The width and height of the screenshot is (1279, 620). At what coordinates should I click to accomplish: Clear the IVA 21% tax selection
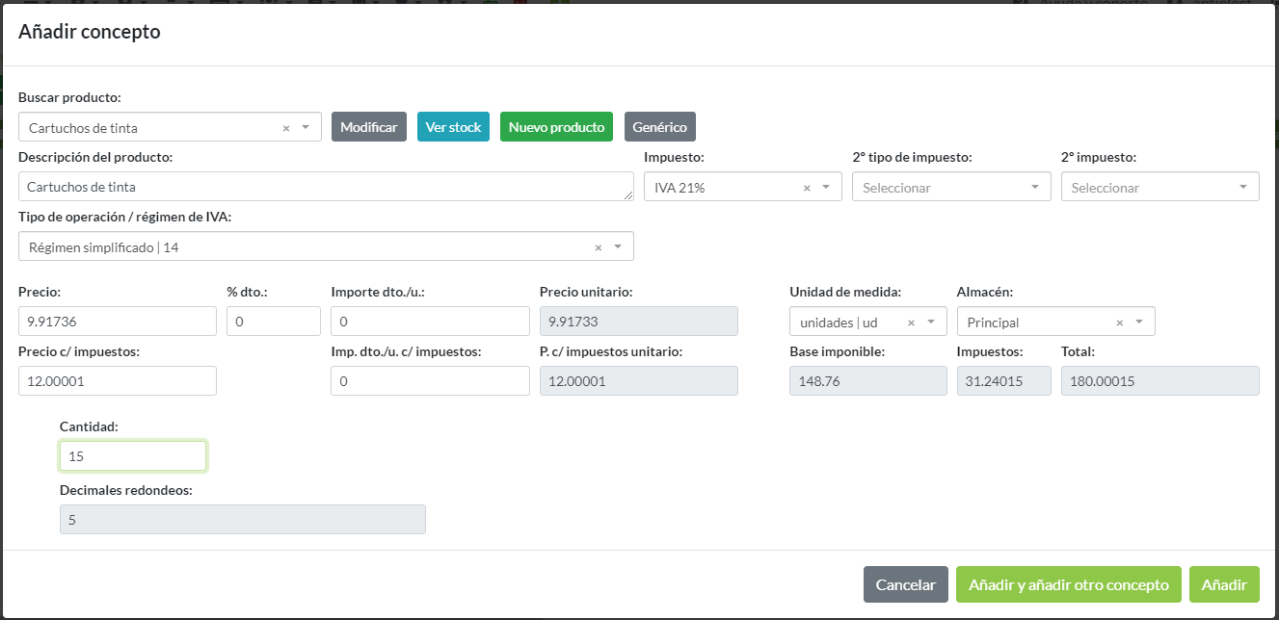click(x=807, y=189)
